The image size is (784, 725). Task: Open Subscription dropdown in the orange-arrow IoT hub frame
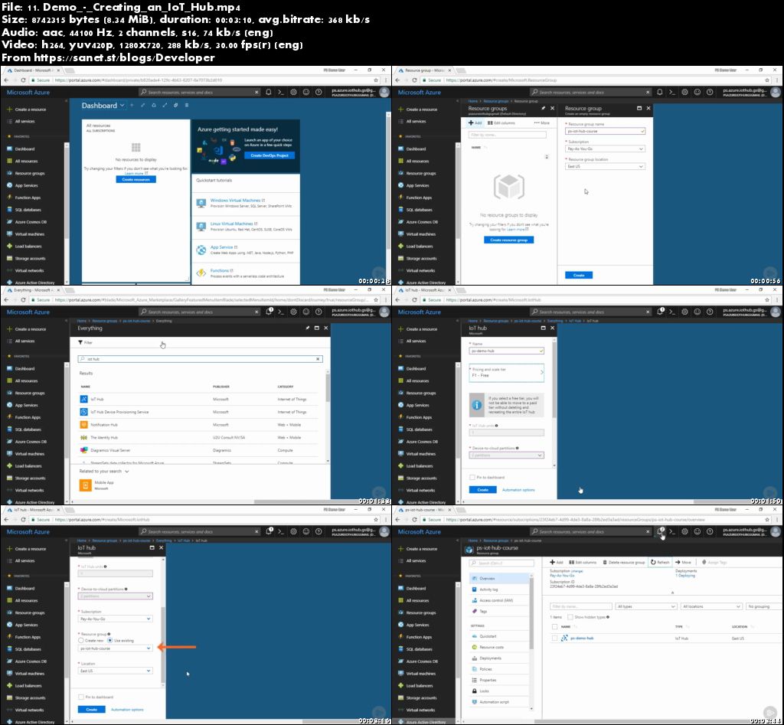click(x=115, y=619)
